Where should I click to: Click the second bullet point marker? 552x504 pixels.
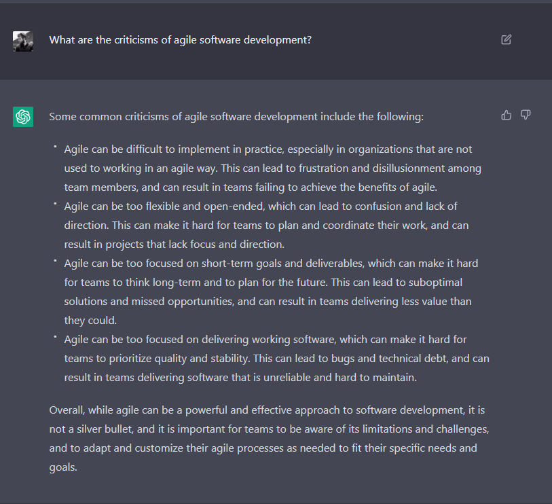56,203
